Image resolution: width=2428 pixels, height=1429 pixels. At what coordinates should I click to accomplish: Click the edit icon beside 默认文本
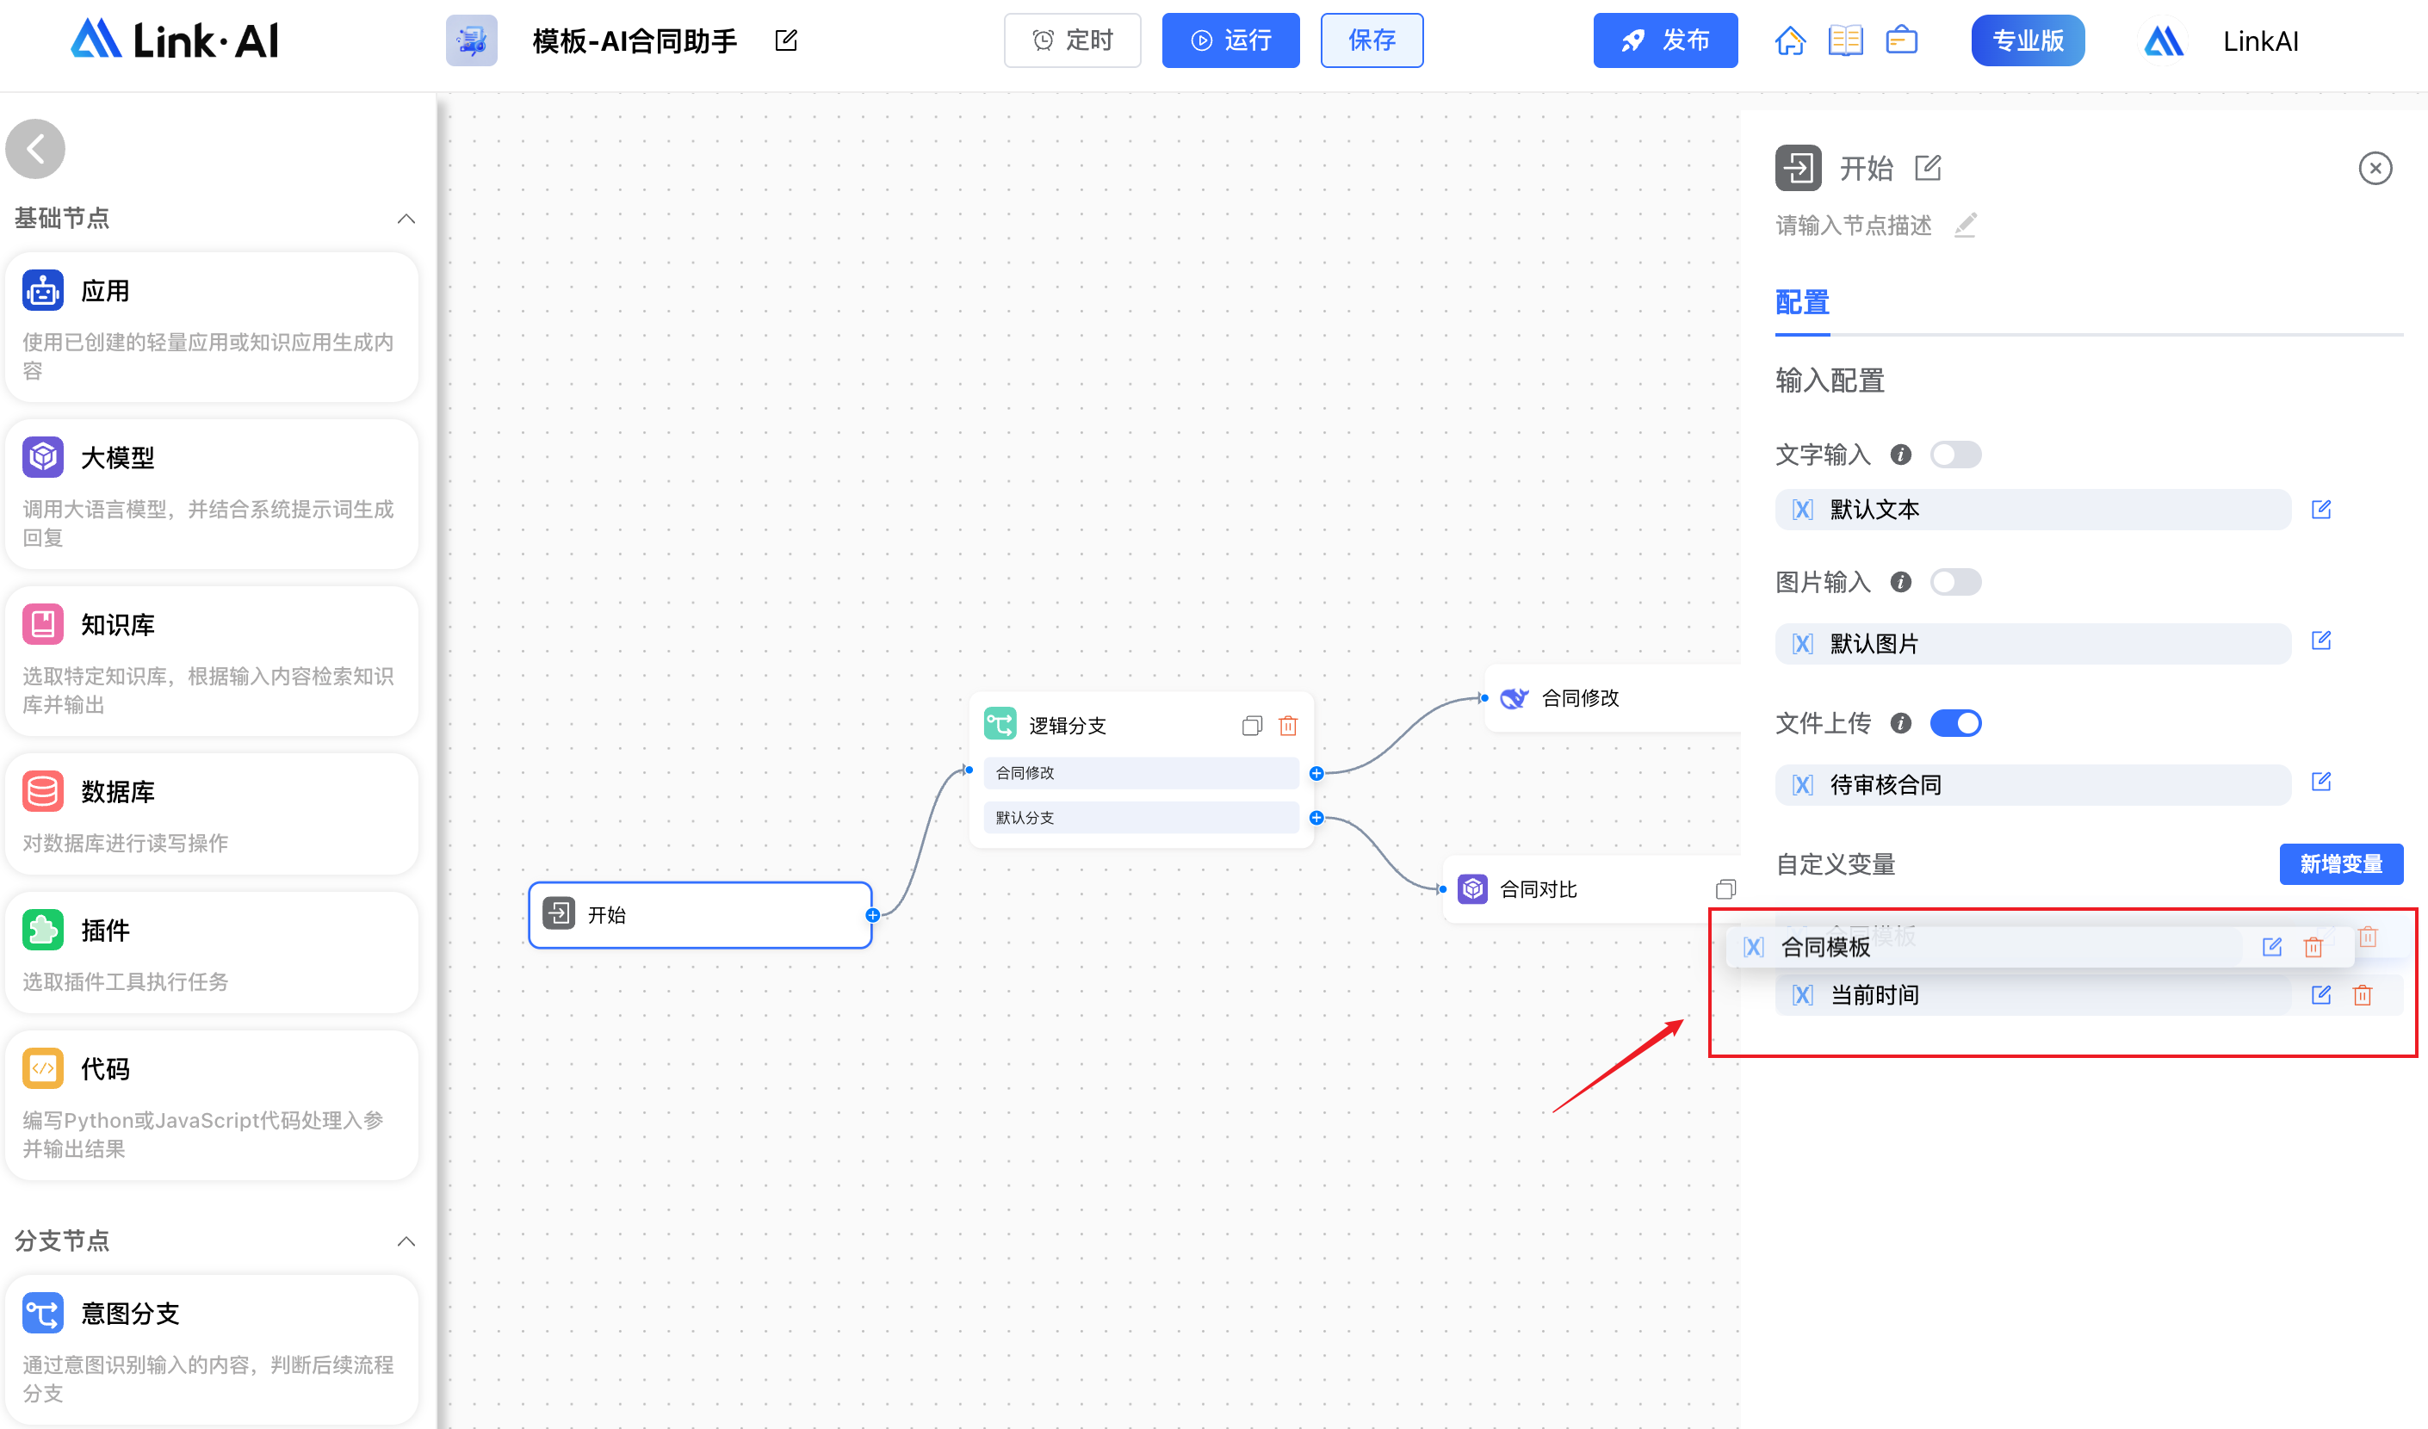point(2320,509)
